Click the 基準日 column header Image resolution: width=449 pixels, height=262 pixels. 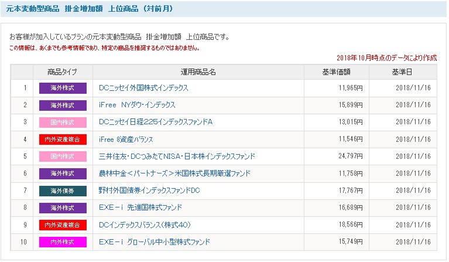[403, 72]
